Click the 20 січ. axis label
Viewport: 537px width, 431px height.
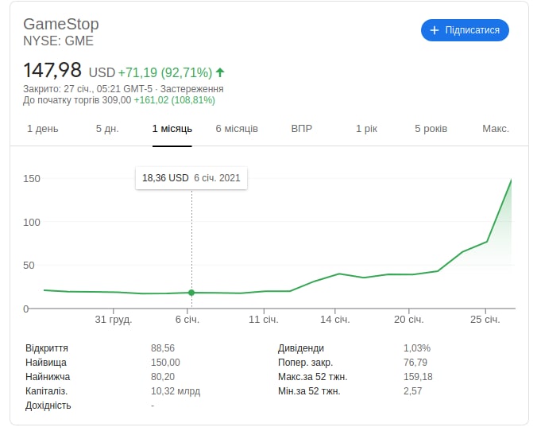[x=409, y=320]
